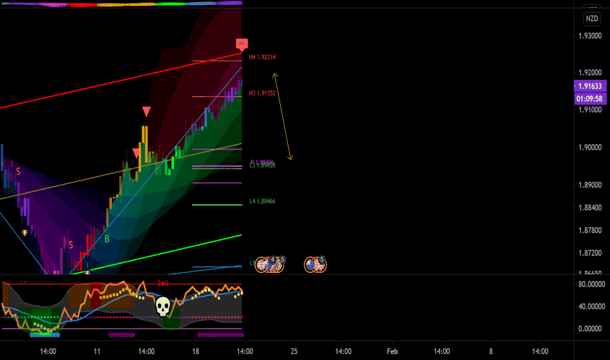This screenshot has width=610, height=360.
Task: Select the upper red channel line
Action: click(x=120, y=81)
